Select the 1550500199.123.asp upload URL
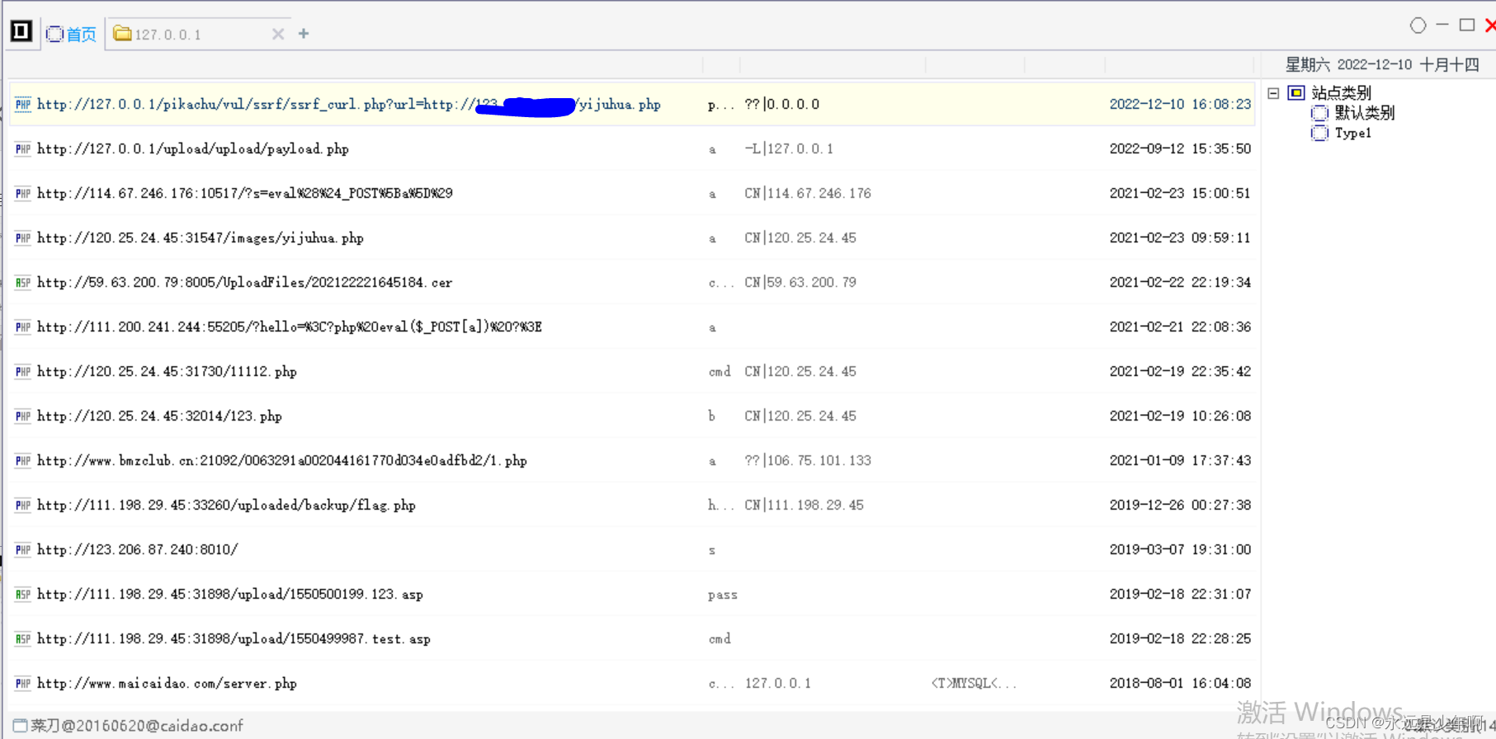The image size is (1496, 739). click(x=230, y=594)
